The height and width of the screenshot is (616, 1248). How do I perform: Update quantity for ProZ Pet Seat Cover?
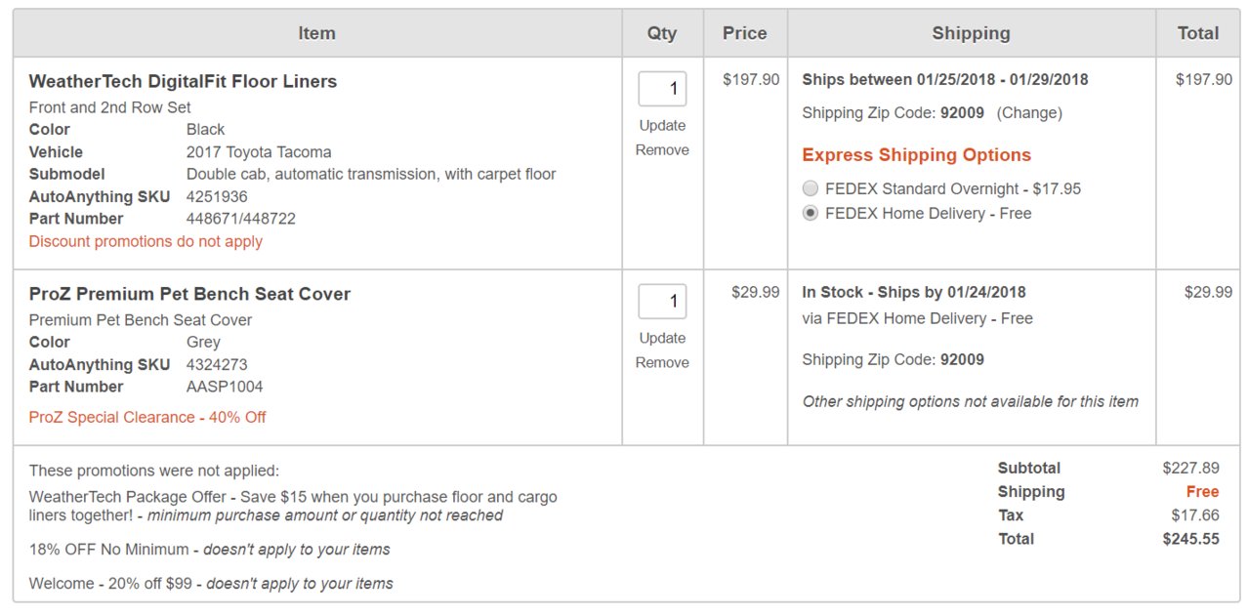pos(662,338)
